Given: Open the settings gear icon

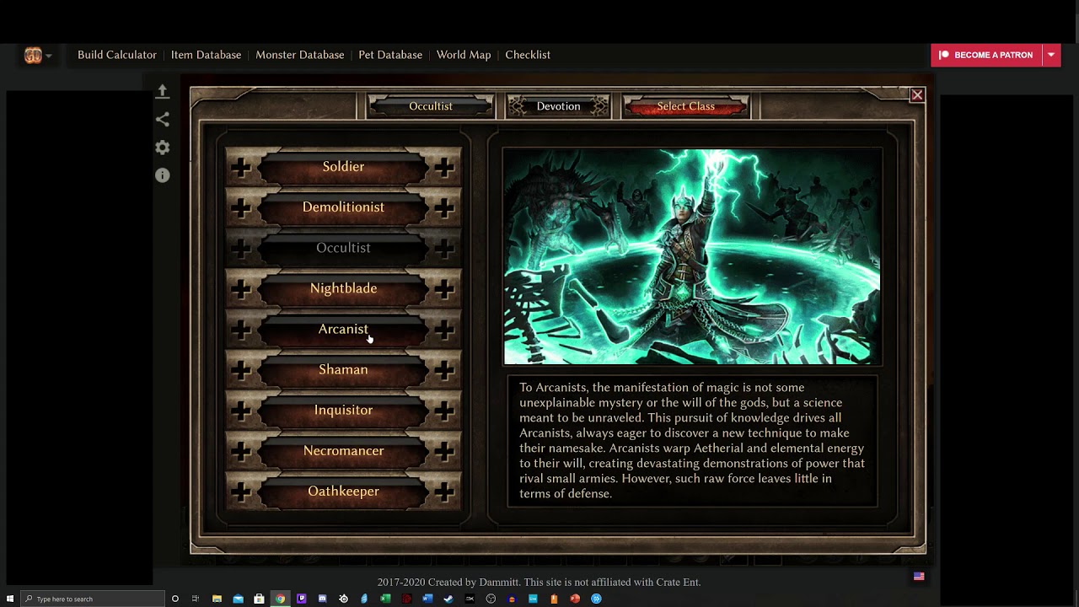Looking at the screenshot, I should tap(163, 148).
